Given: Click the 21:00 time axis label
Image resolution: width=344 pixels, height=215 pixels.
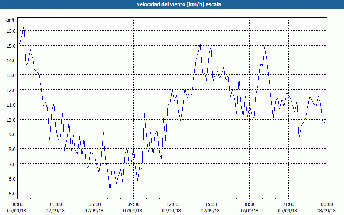Looking at the screenshot, I should [288, 204].
